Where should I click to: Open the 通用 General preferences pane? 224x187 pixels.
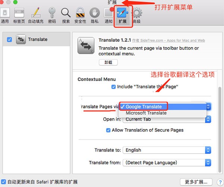click(x=5, y=15)
